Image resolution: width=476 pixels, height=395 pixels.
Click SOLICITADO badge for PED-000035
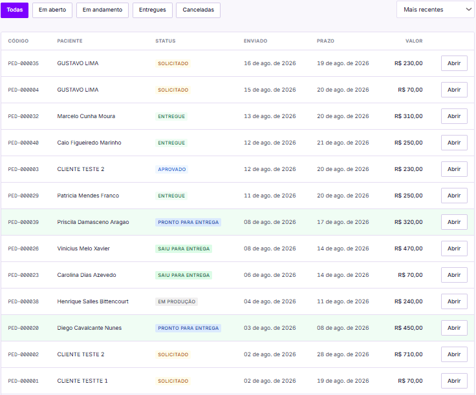pos(173,64)
